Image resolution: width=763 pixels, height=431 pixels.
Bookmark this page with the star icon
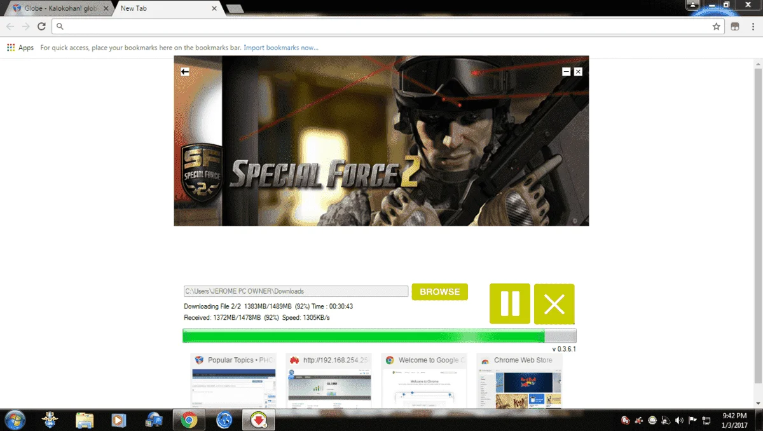click(717, 27)
